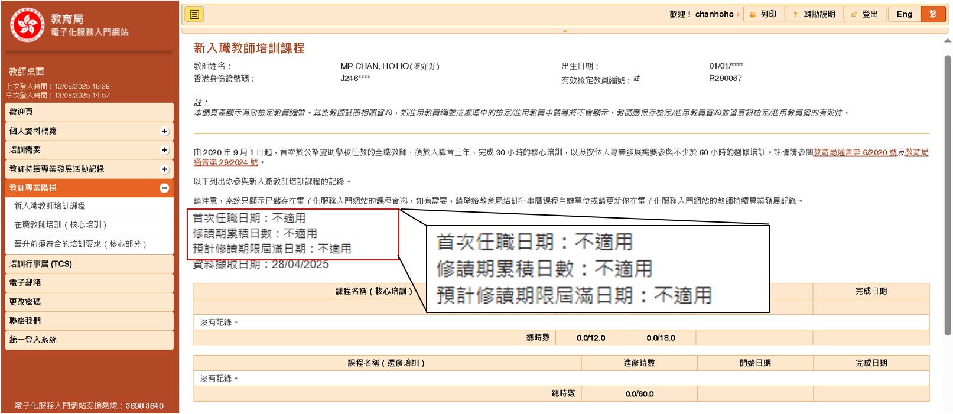
Task: Click 完成日期 header in 選修培訓 table
Action: [x=871, y=363]
